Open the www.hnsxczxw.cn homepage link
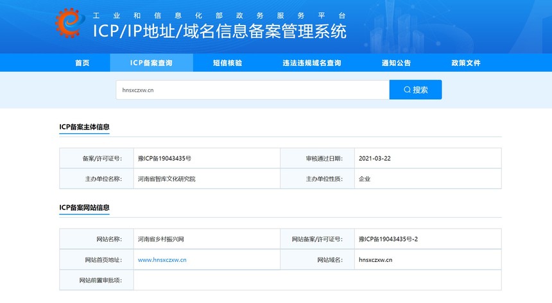 tap(162, 260)
